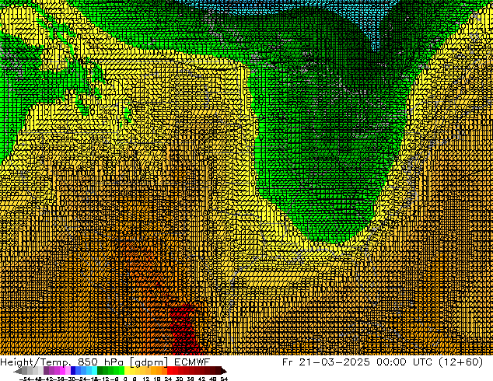Screen dimensions: 493x381
Task: Click the dark maroon right arrow end of colorbar
Action: [223, 371]
